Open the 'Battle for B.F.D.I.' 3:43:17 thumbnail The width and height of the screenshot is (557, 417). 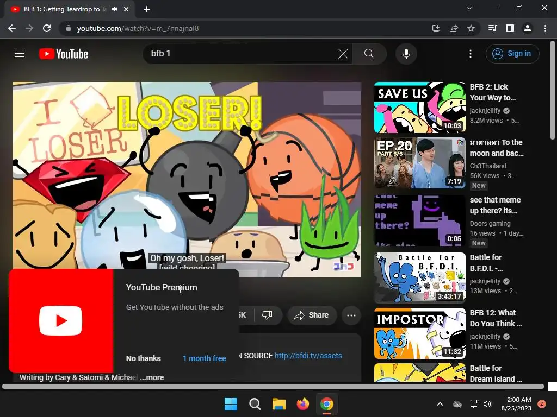419,277
